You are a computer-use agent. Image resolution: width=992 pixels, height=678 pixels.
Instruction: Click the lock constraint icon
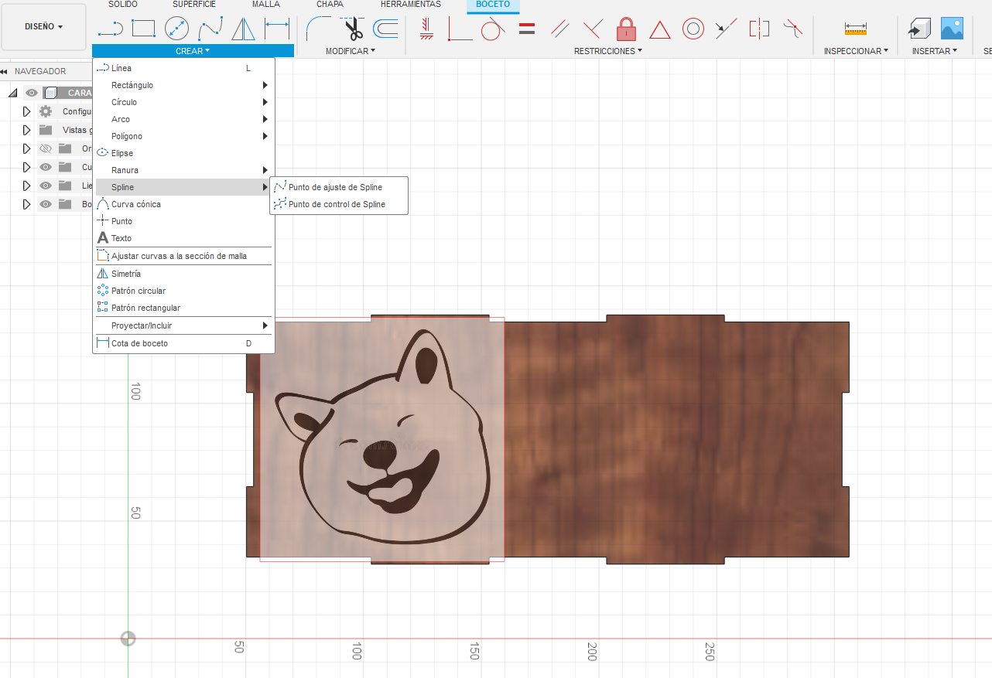point(626,29)
